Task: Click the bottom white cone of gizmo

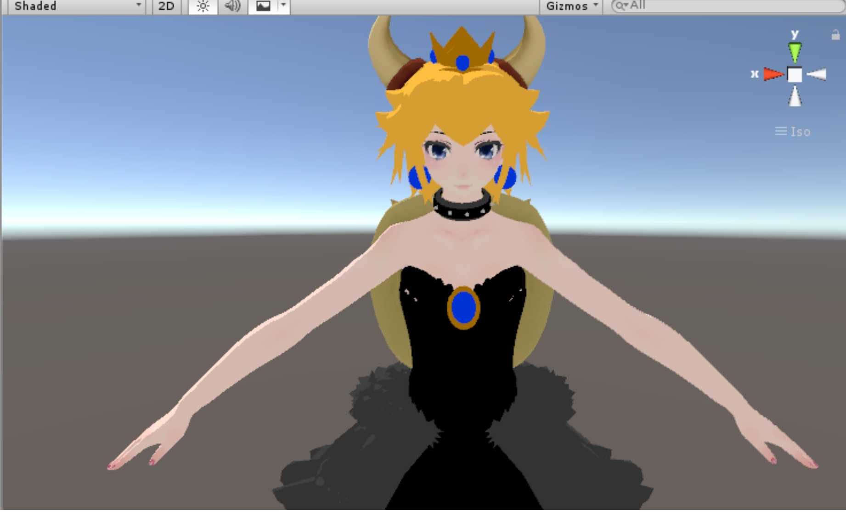Action: [795, 97]
